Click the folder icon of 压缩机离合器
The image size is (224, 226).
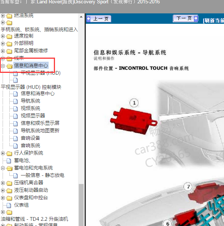pos(9,183)
